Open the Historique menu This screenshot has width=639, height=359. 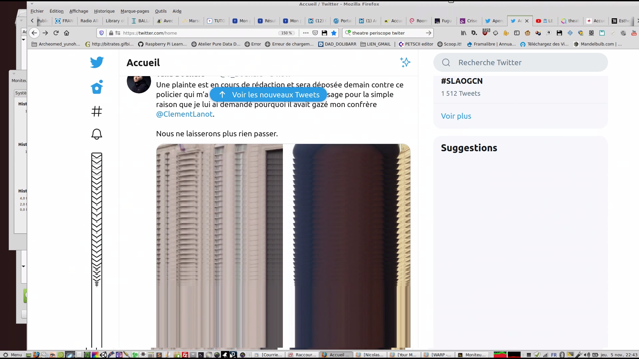[x=104, y=11]
